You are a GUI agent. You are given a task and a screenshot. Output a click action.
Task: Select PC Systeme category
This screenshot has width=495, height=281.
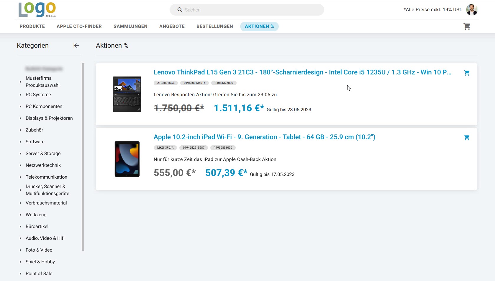point(38,95)
